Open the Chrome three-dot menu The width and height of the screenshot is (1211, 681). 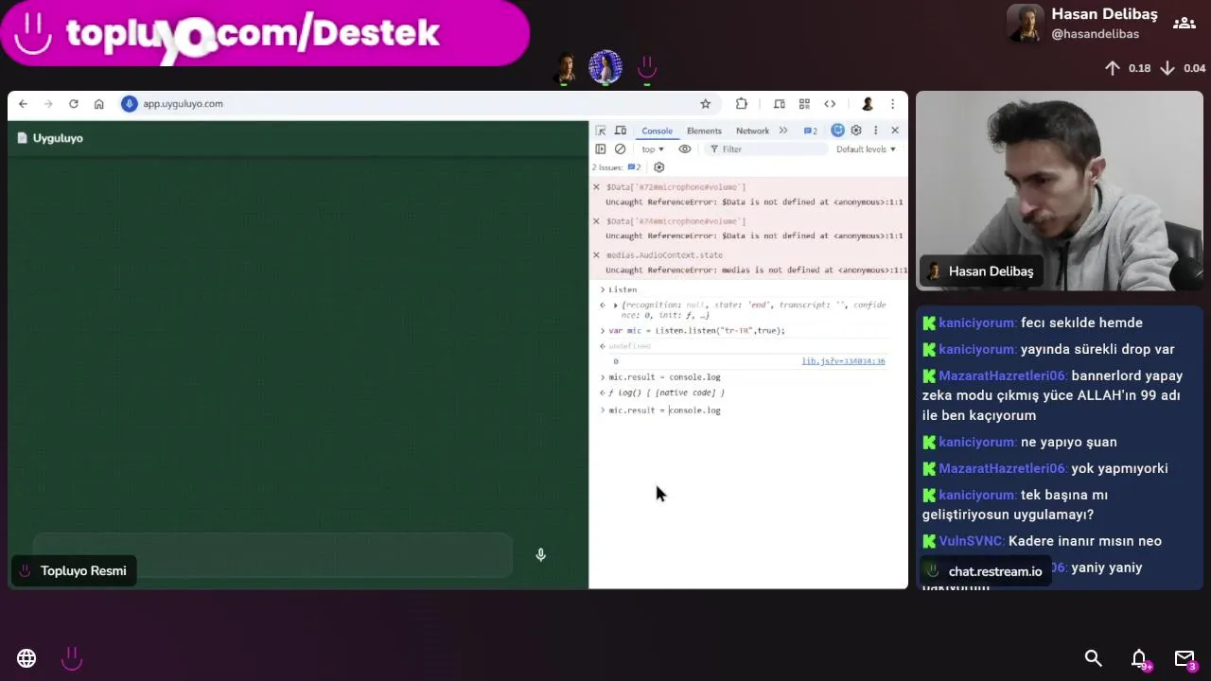point(892,104)
